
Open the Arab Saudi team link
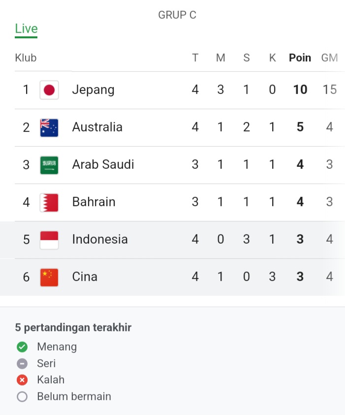pyautogui.click(x=103, y=164)
